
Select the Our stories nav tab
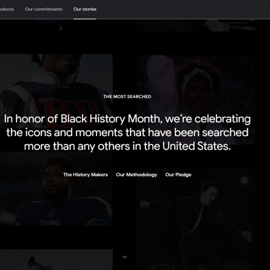click(85, 9)
